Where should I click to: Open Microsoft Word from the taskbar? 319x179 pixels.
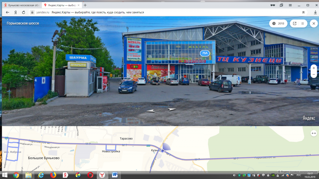(x=115, y=175)
